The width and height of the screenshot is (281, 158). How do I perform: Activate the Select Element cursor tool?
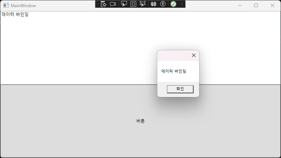[124, 4]
